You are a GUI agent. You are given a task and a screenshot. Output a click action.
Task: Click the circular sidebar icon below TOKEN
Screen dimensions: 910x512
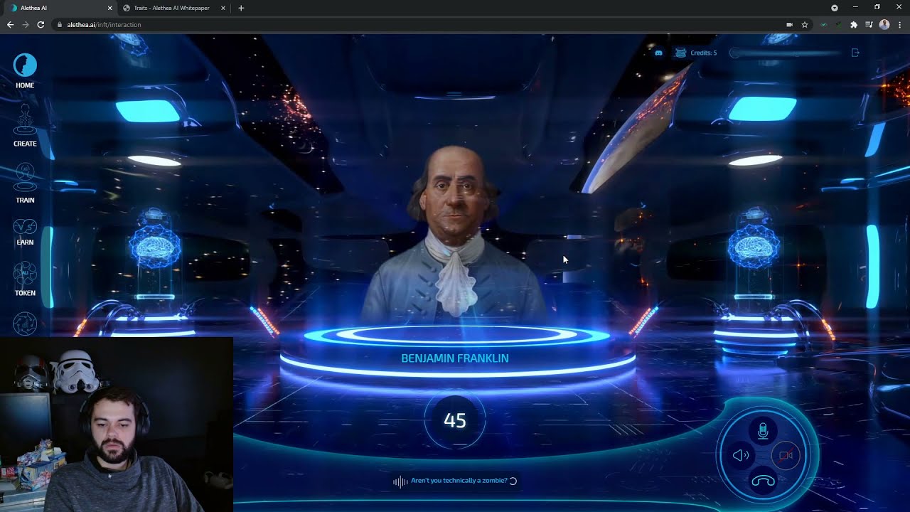[x=25, y=324]
